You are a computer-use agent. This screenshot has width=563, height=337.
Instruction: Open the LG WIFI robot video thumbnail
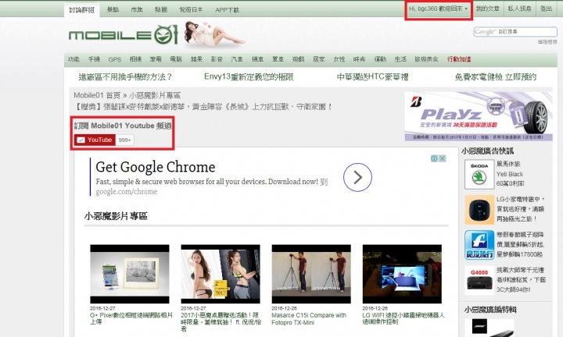402,274
